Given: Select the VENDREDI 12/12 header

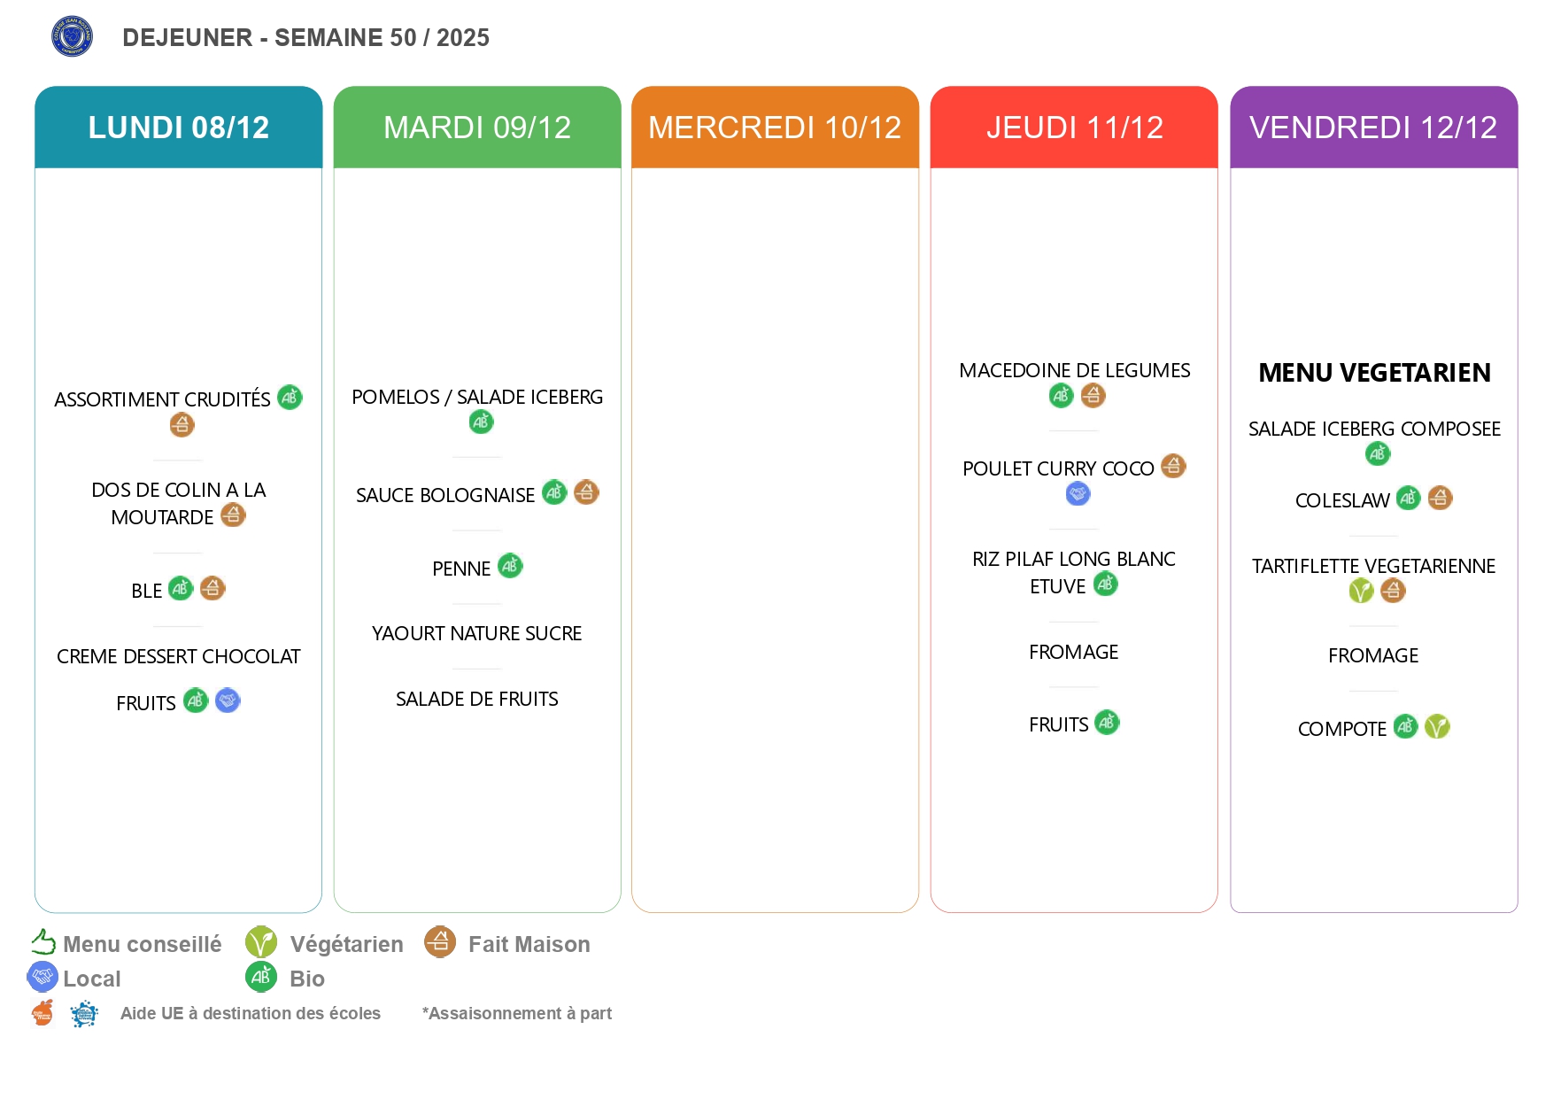Looking at the screenshot, I should 1373,128.
